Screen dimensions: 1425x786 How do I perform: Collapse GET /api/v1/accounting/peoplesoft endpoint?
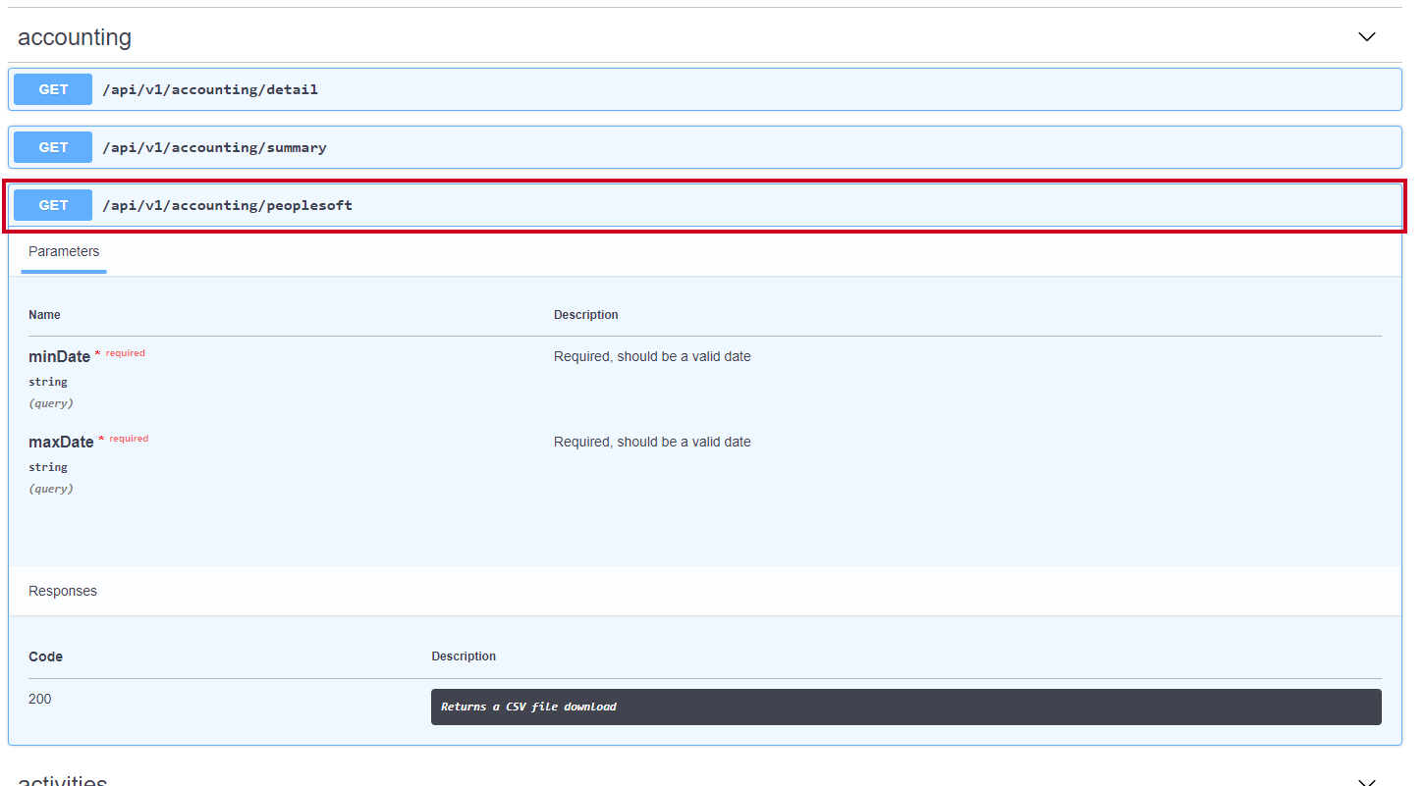pyautogui.click(x=705, y=205)
